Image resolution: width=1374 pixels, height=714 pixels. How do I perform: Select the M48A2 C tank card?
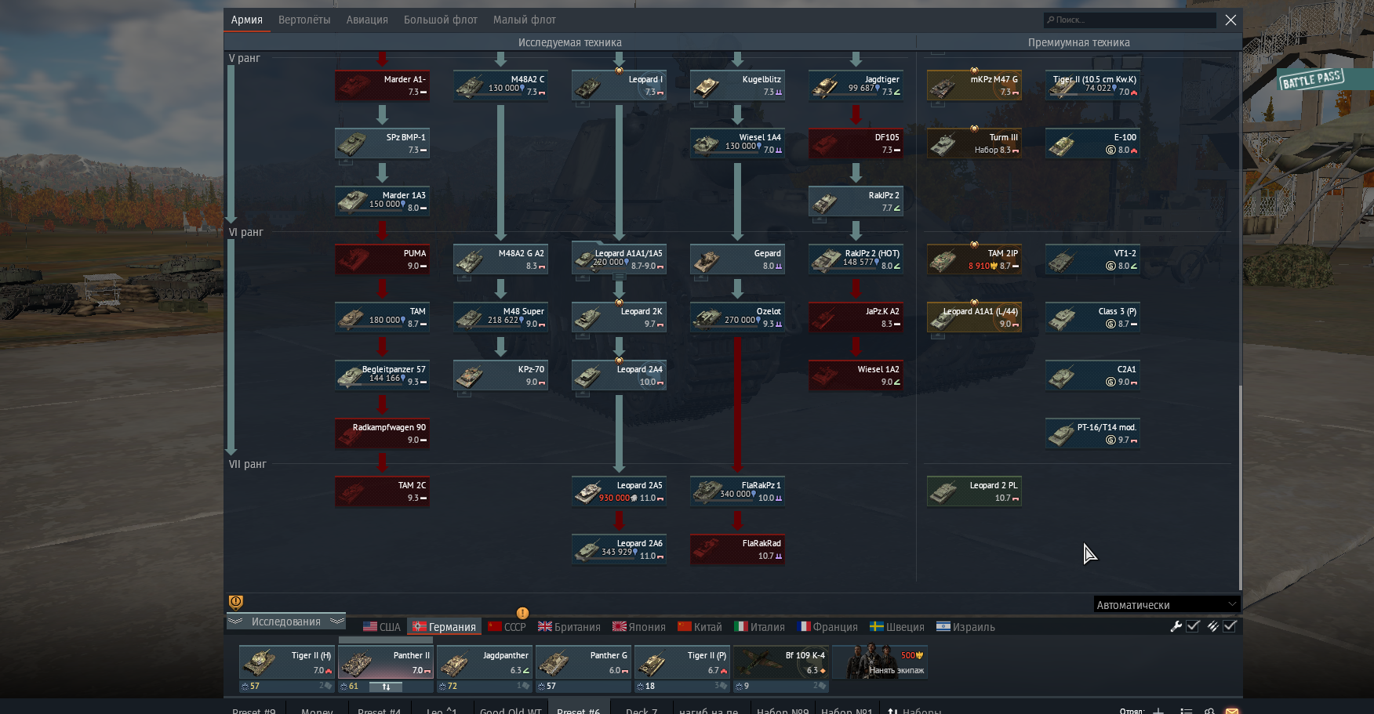[500, 85]
